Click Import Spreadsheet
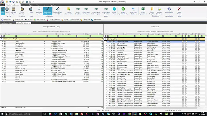The height and width of the screenshot is (116, 207). (x=143, y=11)
